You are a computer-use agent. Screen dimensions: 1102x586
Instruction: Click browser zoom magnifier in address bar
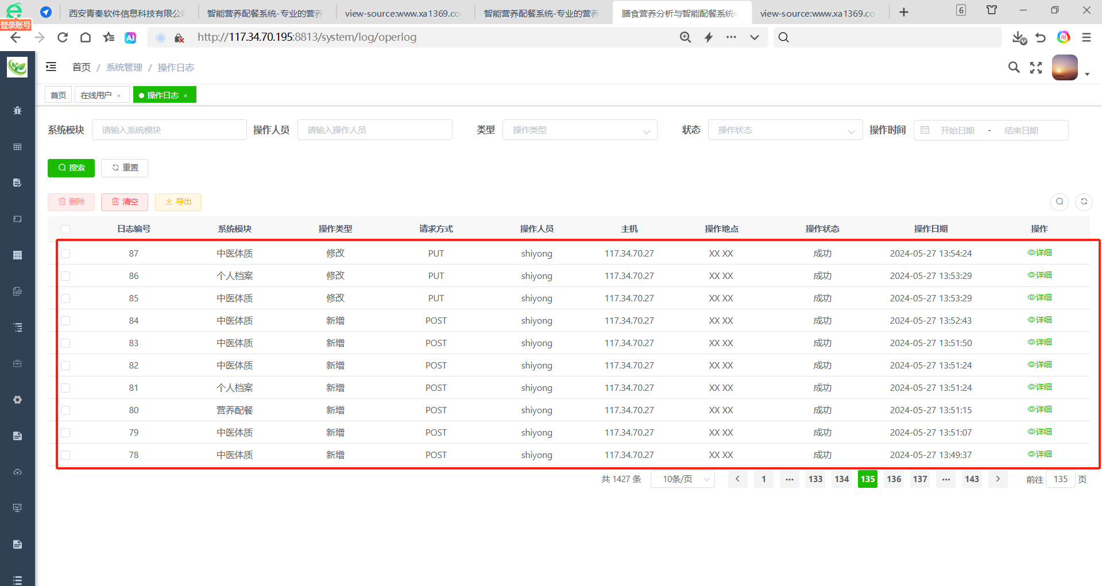tap(685, 37)
